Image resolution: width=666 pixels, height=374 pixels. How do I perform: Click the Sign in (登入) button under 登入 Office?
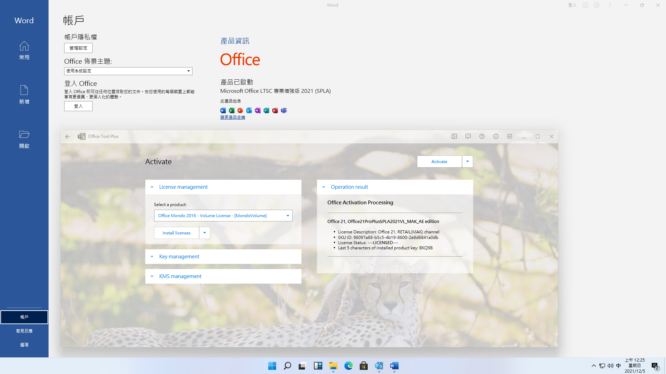coord(78,106)
